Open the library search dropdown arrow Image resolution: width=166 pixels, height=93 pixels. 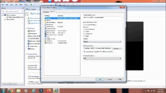[22, 11]
